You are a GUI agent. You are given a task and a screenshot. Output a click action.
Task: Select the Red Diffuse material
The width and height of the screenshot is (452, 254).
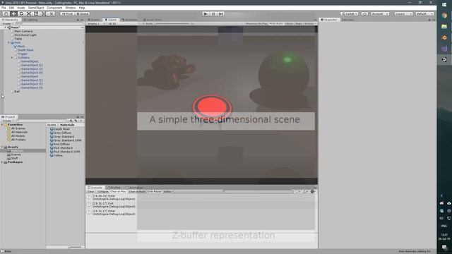point(61,144)
